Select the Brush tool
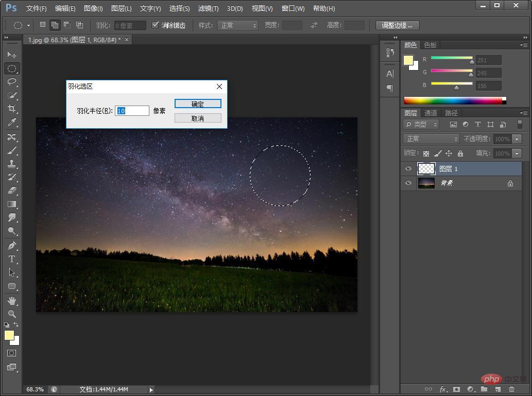Image resolution: width=532 pixels, height=396 pixels. point(12,150)
